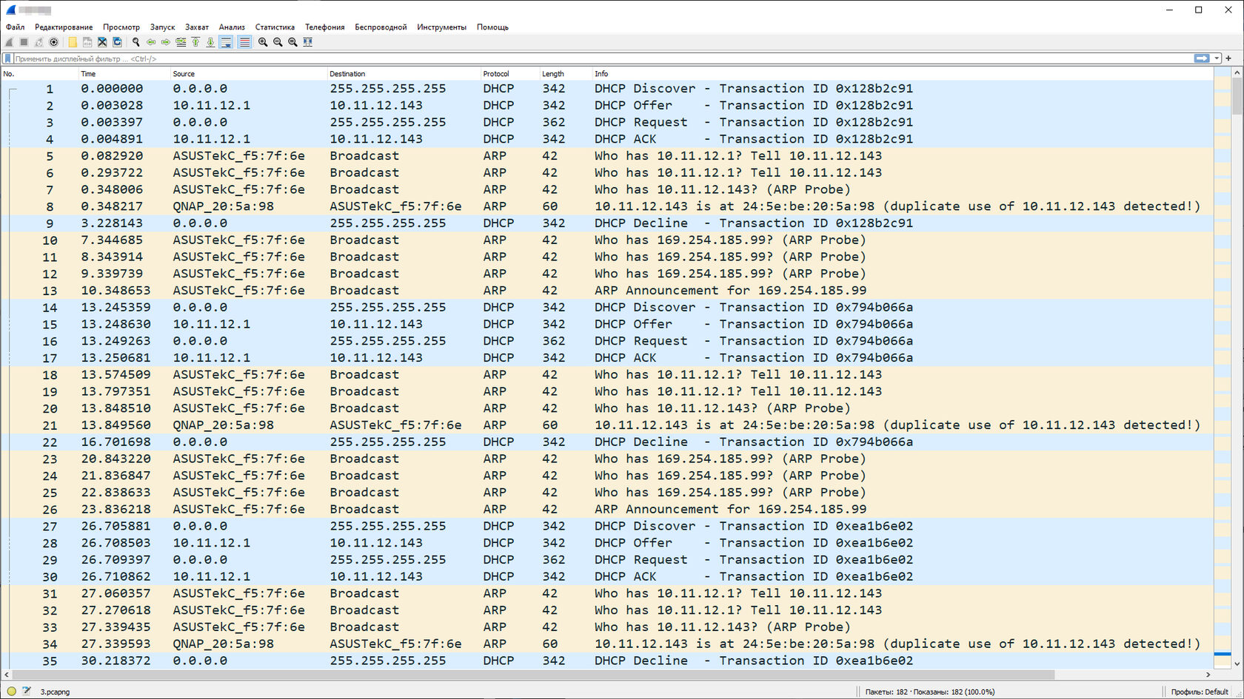Open the Беспроводной menu
1244x699 pixels.
(381, 27)
